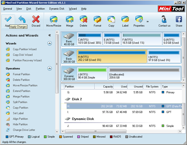Select the G: row in partition list

(122, 92)
